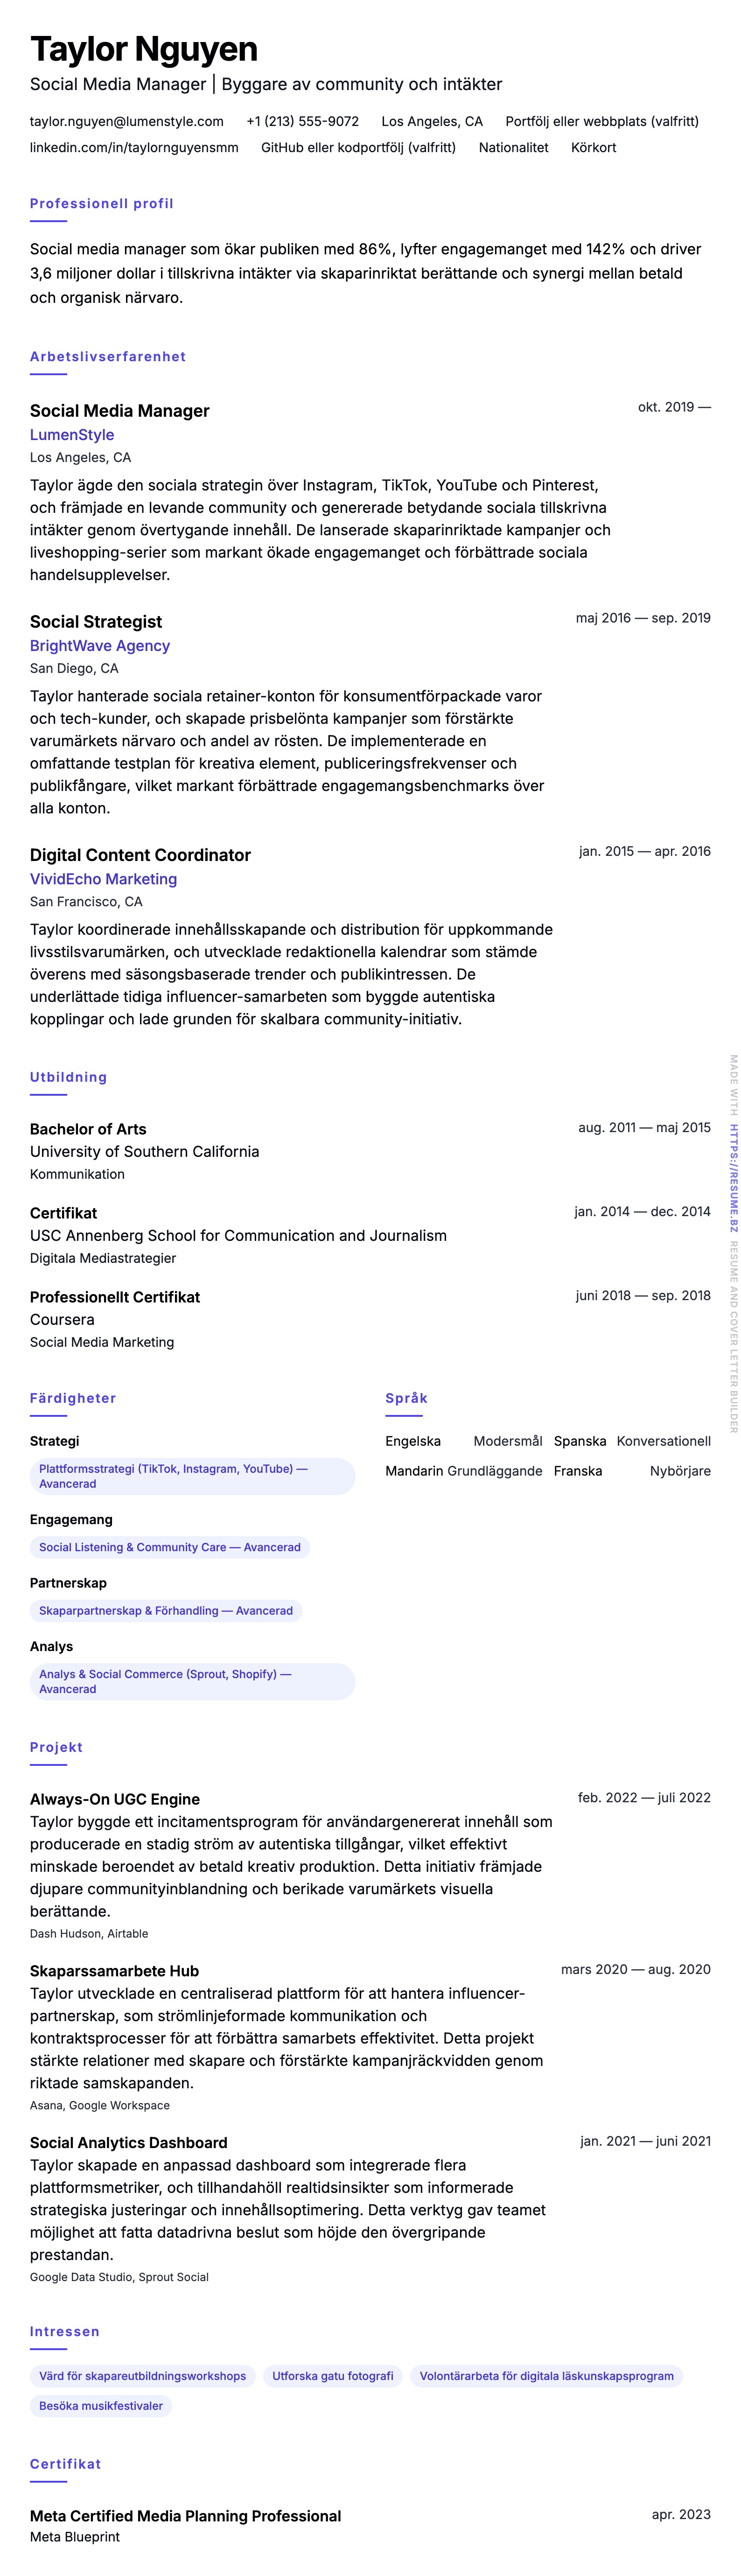Select the Plattformsstrategi skill tag
Screen dimensions: 741x2576
tap(192, 1476)
